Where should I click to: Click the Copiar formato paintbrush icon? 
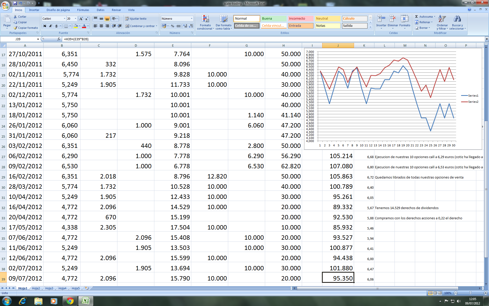tap(16, 28)
